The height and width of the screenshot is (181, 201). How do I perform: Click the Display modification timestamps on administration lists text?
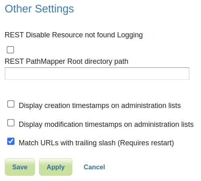coord(106,124)
